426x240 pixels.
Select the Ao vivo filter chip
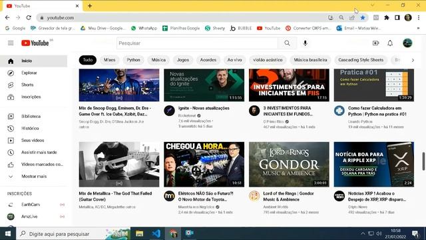235,60
